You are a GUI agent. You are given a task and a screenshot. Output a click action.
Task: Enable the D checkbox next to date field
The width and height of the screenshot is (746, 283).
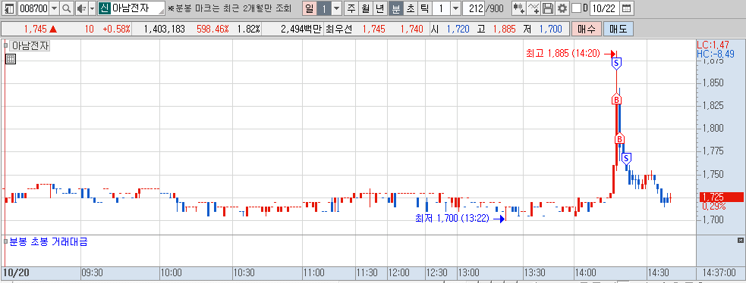576,8
